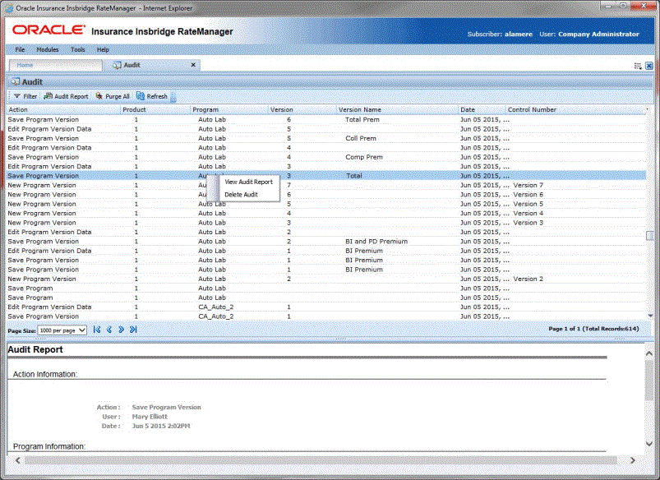Click the Refresh toolbar icon
The height and width of the screenshot is (480, 660).
pos(141,96)
